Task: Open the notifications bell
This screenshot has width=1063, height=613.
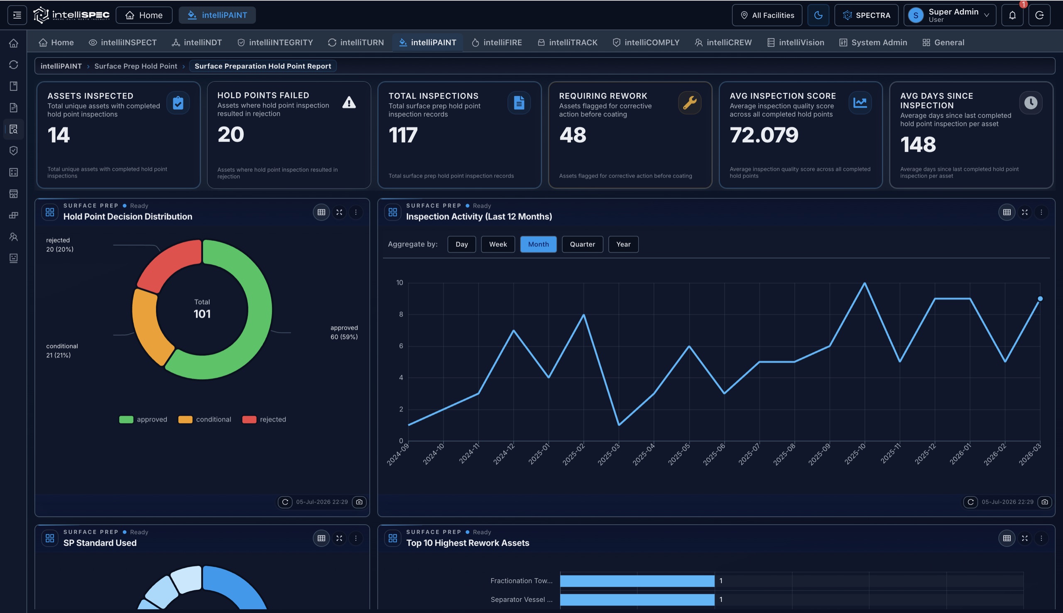Action: 1012,15
